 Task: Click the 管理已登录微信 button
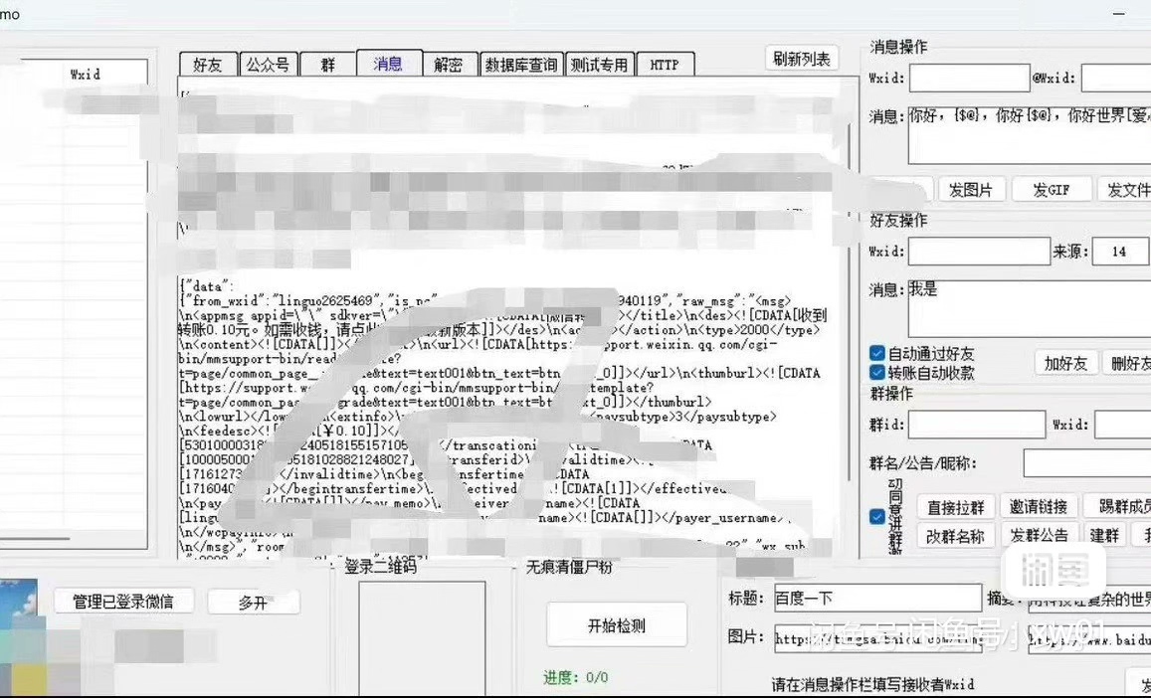pyautogui.click(x=123, y=602)
